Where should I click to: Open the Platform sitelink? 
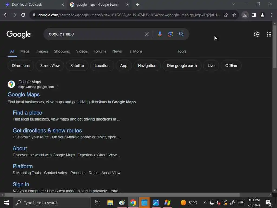click(x=23, y=166)
